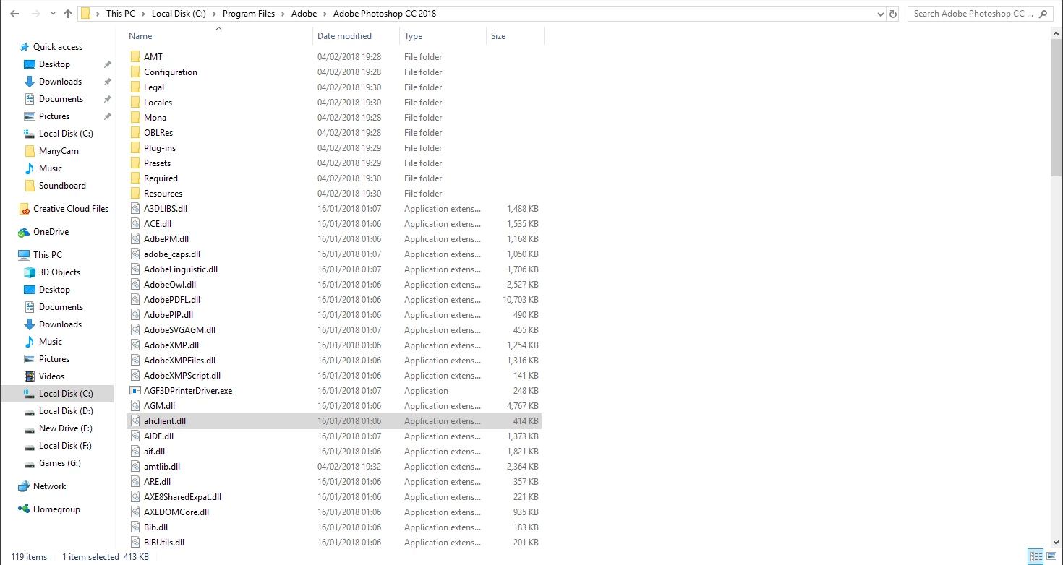The width and height of the screenshot is (1063, 565).
Task: Select the OBLRes folder
Action: coord(158,133)
